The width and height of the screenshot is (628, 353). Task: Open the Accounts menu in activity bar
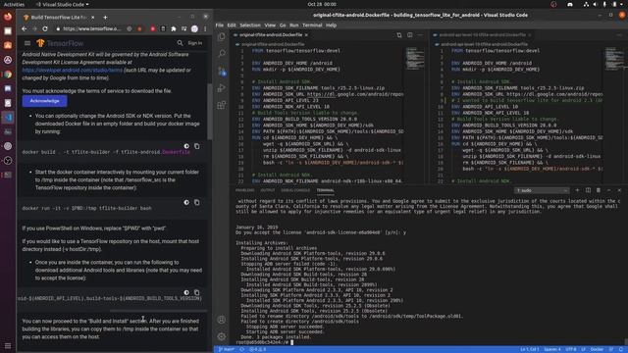(x=222, y=320)
